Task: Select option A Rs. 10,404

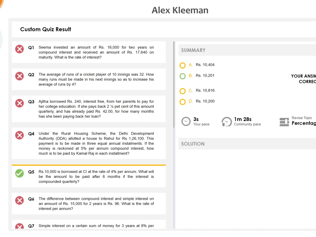Action: click(x=183, y=65)
